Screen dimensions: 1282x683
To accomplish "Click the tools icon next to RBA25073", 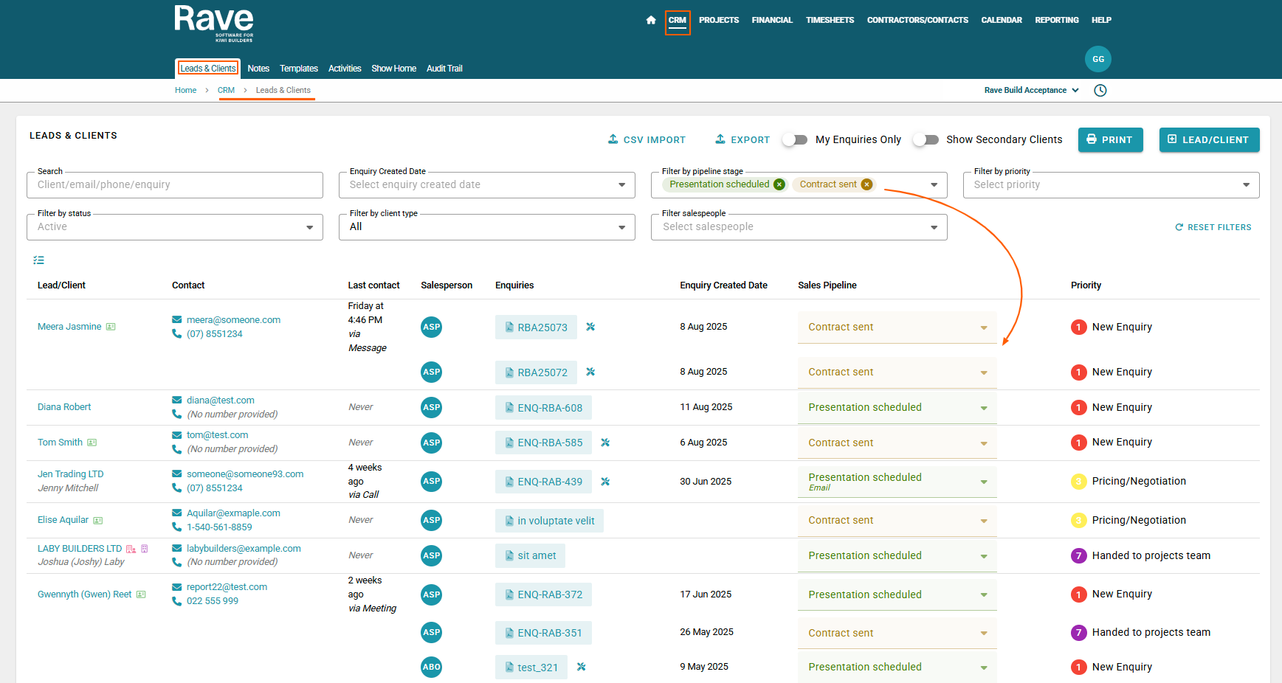I will [590, 327].
